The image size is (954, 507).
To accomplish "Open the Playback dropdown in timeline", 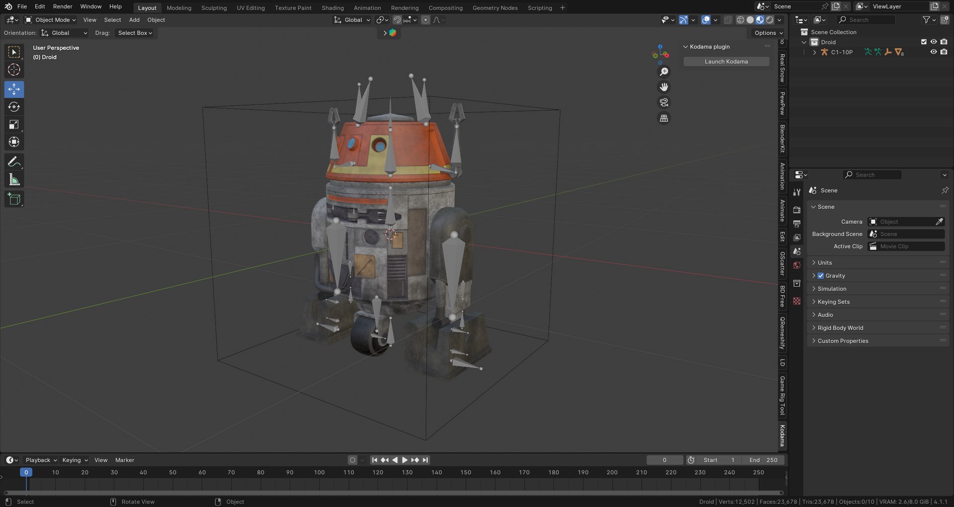I will (41, 460).
